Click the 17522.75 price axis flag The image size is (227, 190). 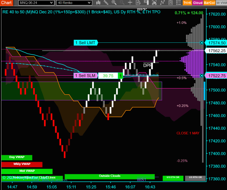click(216, 76)
